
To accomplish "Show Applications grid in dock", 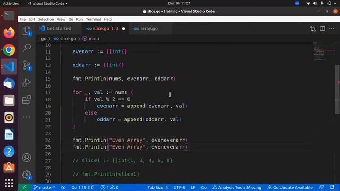I will pyautogui.click(x=9, y=183).
